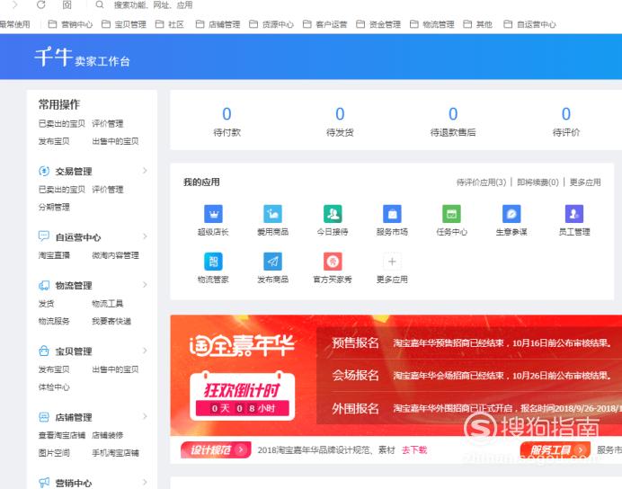Click the browser refresh icon
This screenshot has width=622, height=489.
[40, 4]
